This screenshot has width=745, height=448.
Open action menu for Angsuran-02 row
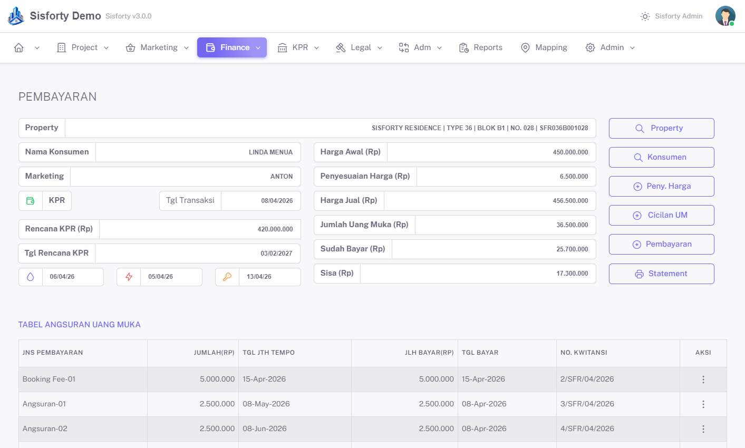[703, 429]
